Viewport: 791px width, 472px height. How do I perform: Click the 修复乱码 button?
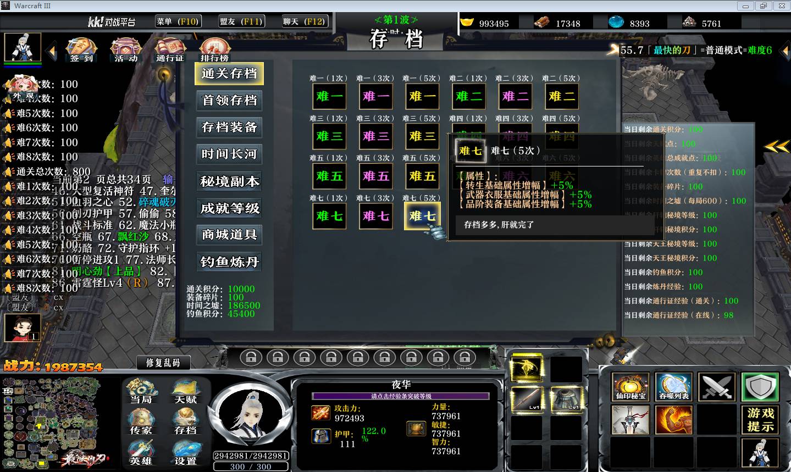click(x=163, y=363)
